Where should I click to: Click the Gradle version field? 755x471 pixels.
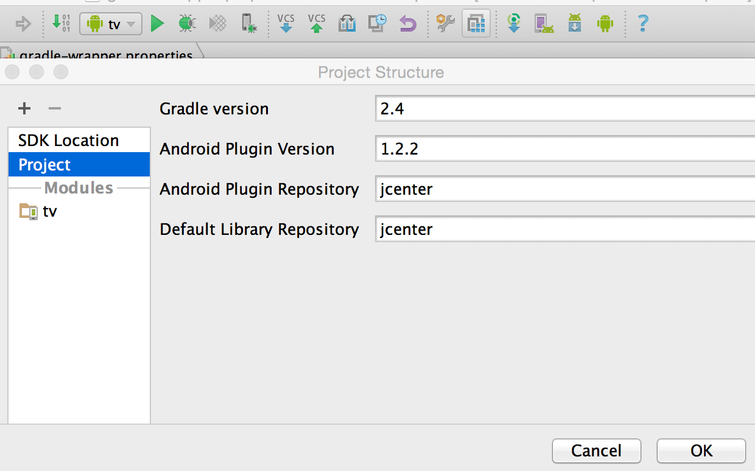[565, 109]
